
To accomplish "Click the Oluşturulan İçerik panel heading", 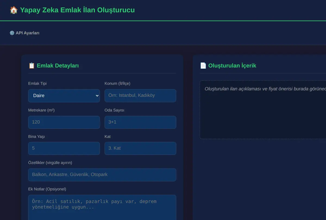I will pyautogui.click(x=232, y=65).
